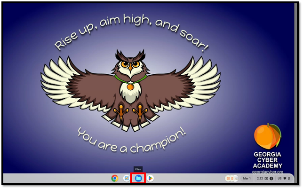Screen dimensions: 303x189
Task: Click the Wi-Fi status icon
Action: pyautogui.click(x=285, y=179)
